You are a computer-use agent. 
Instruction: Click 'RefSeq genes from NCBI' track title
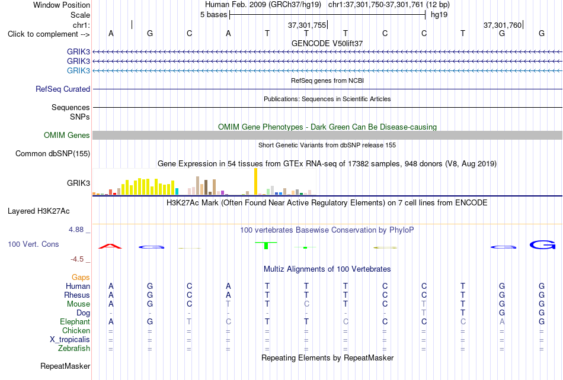(327, 80)
